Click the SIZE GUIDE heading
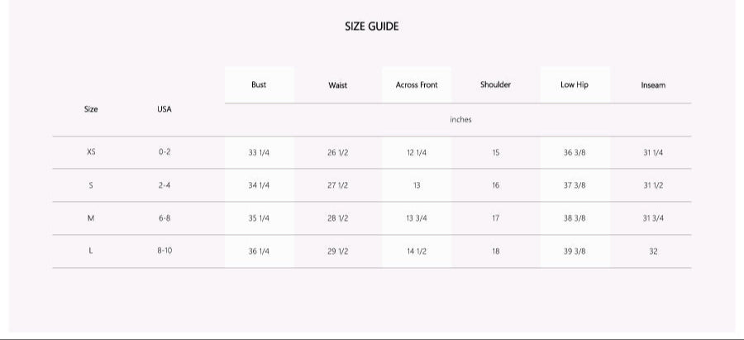The image size is (744, 340). pyautogui.click(x=371, y=26)
